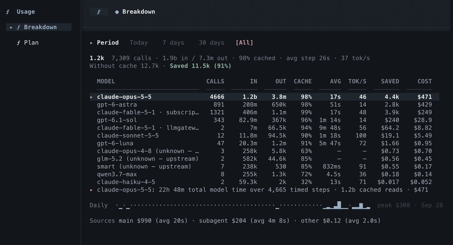Expand the claude-opus-5-5 summary line arrow
The image size is (453, 245).
[91, 190]
